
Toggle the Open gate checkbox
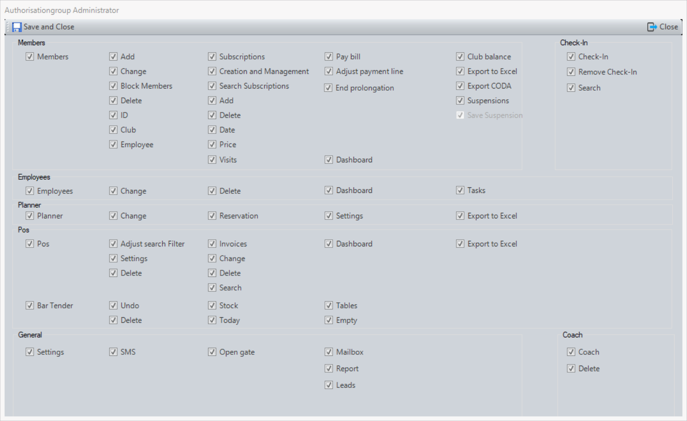(x=212, y=352)
